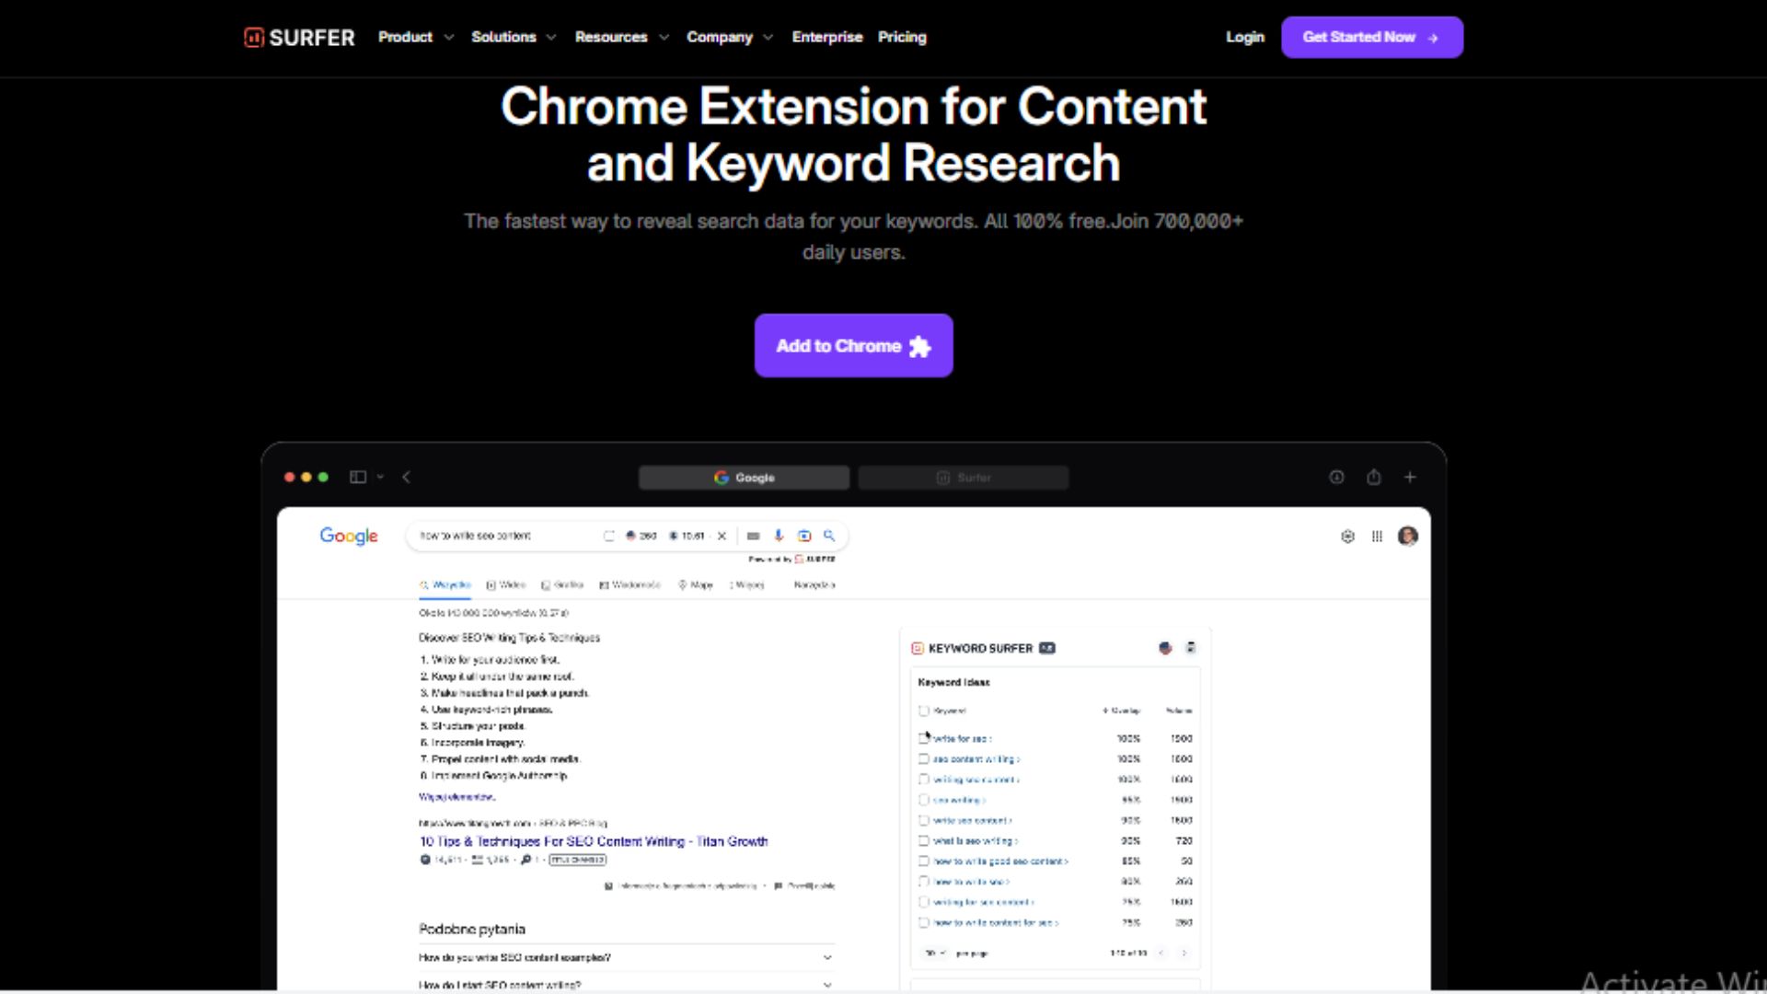This screenshot has width=1767, height=994.
Task: Click the country flag icon in Keyword Surfer
Action: tap(1165, 648)
